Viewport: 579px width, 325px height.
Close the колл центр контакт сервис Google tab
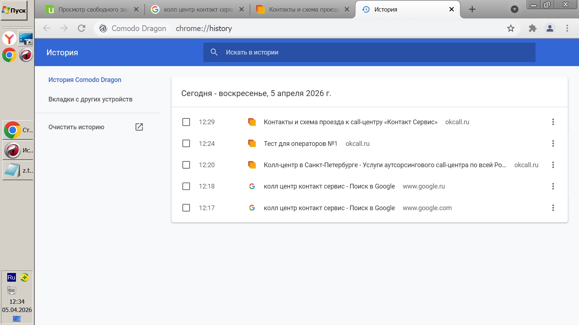point(242,9)
